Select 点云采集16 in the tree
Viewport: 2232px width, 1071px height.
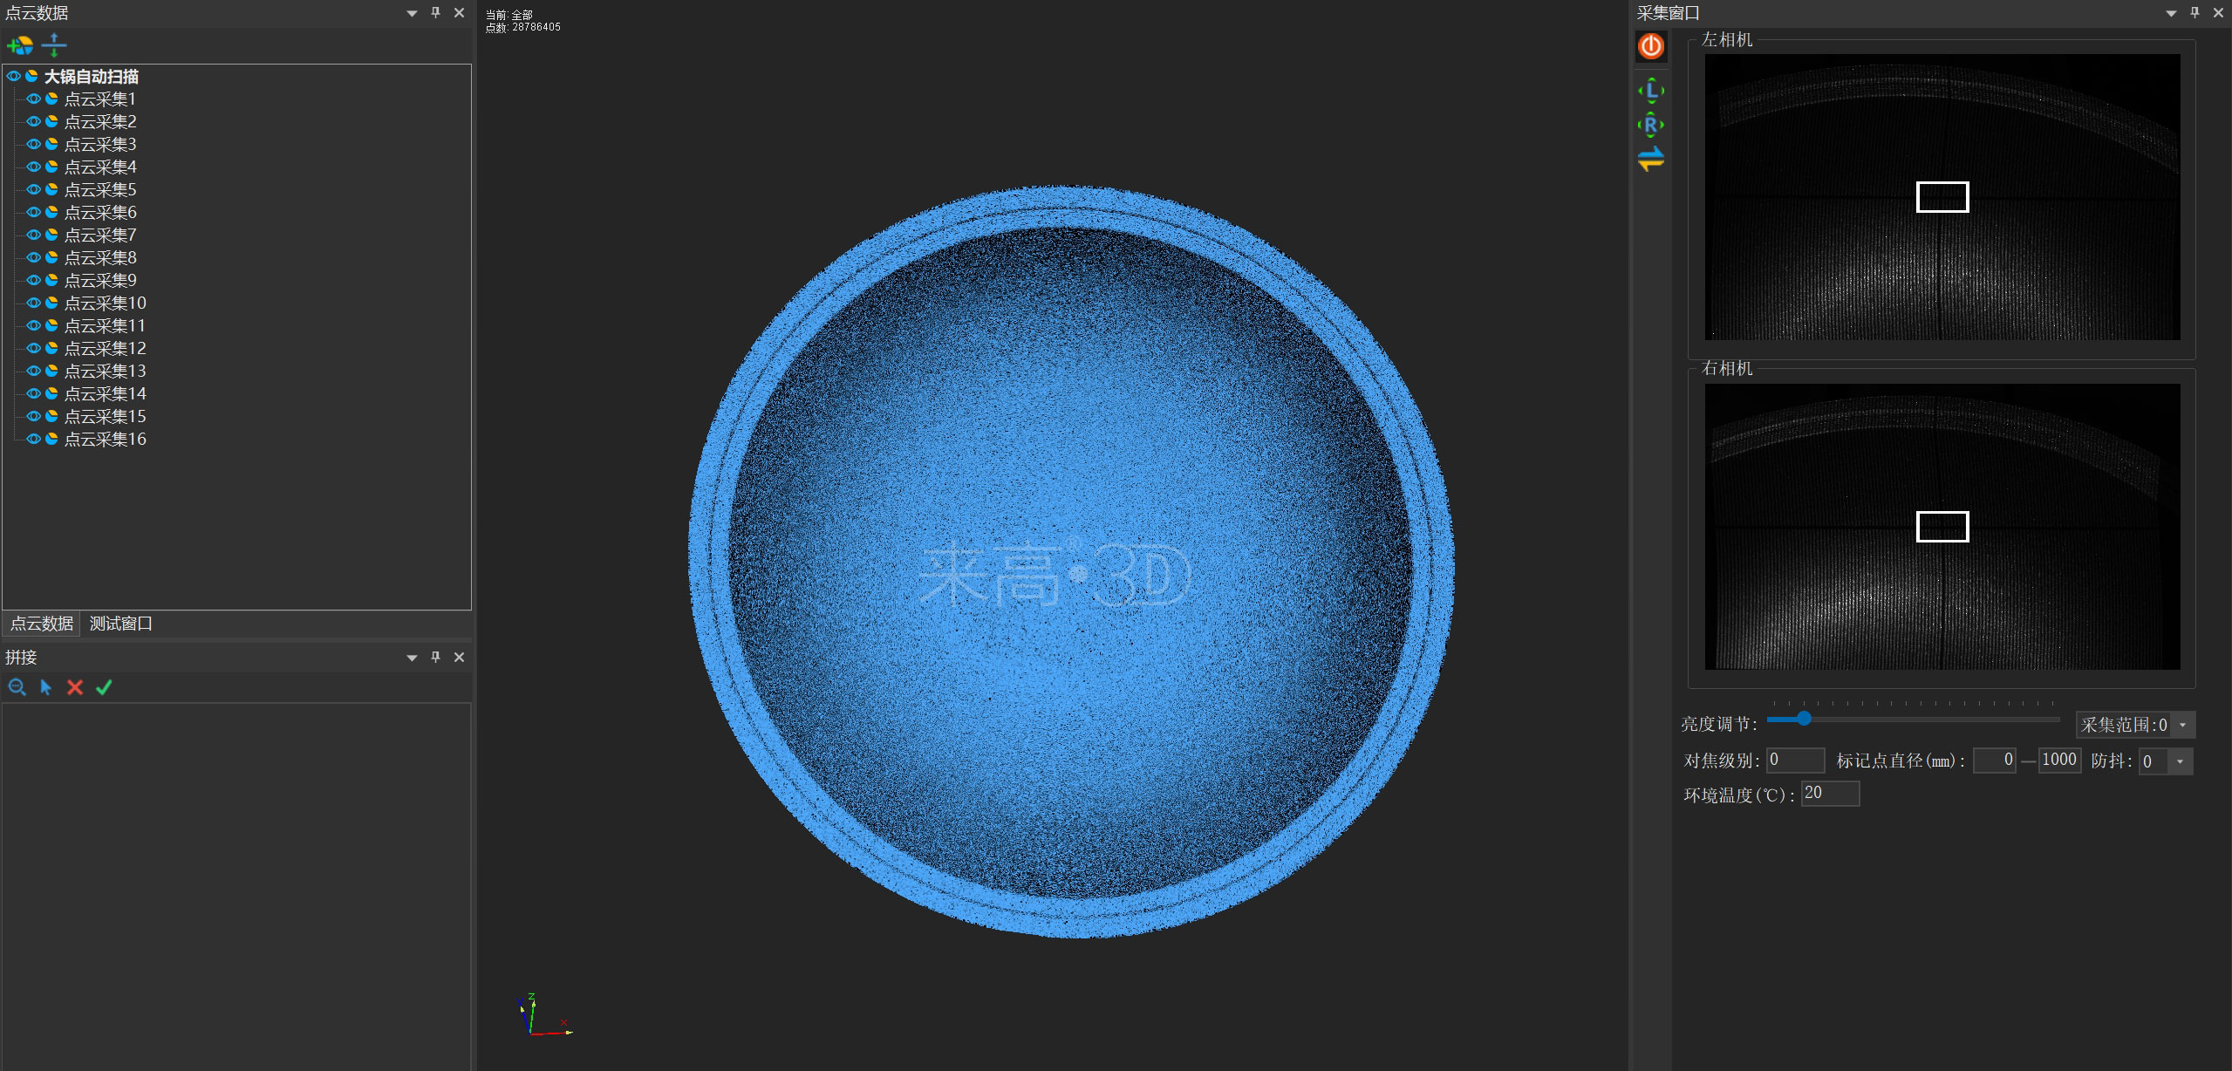(x=105, y=439)
